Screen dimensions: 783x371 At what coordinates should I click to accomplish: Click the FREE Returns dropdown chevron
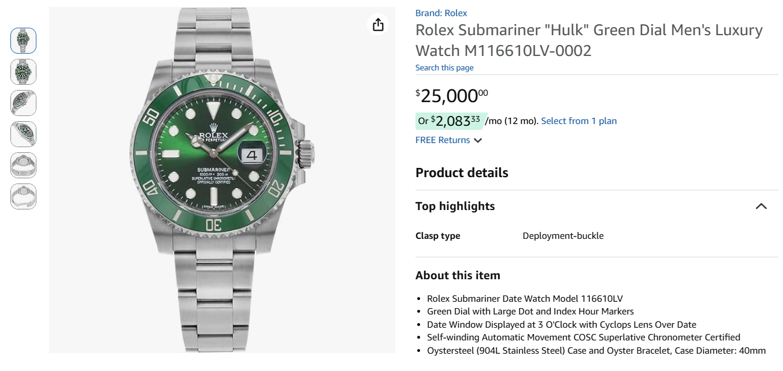(477, 140)
